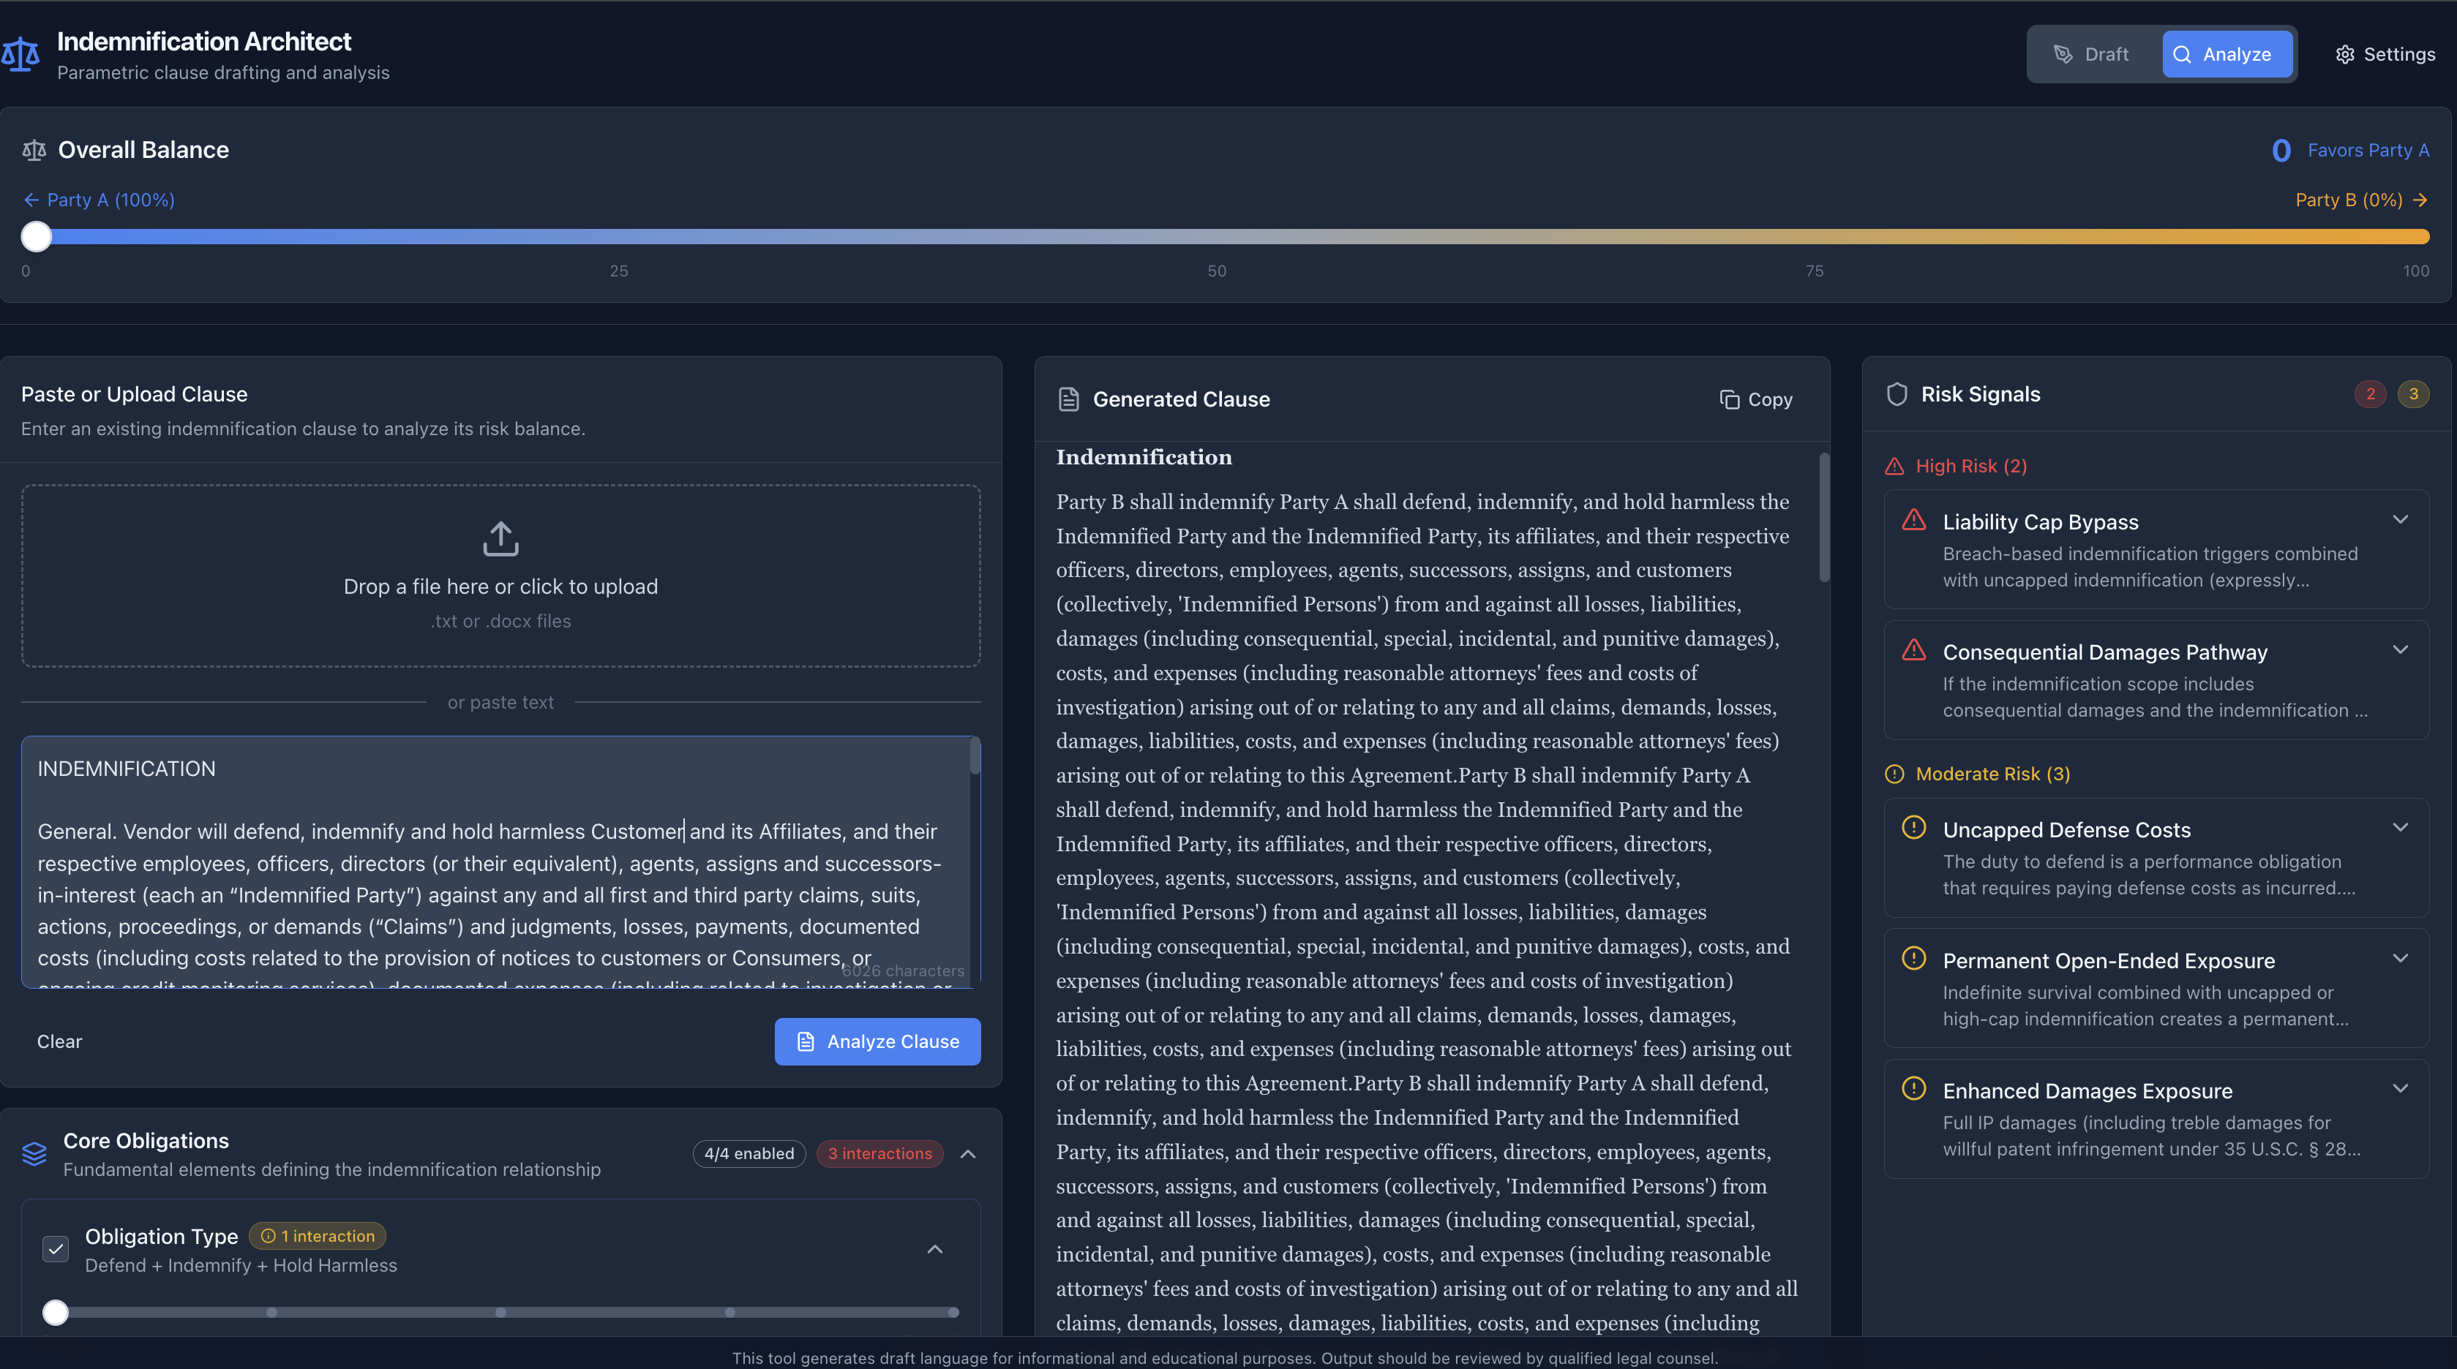Click the 3 interactions badge
This screenshot has width=2457, height=1369.
[x=879, y=1153]
